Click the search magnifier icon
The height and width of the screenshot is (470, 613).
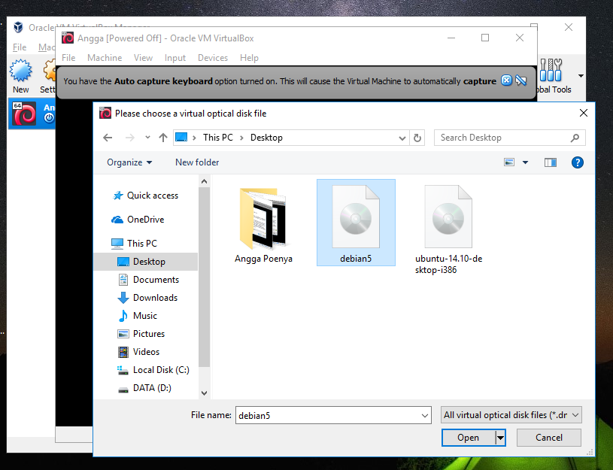pos(575,138)
